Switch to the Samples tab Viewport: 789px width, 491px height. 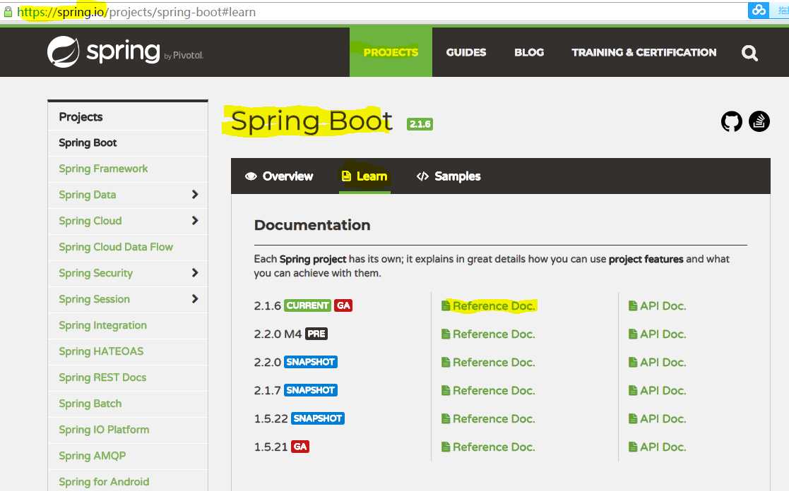coord(449,176)
